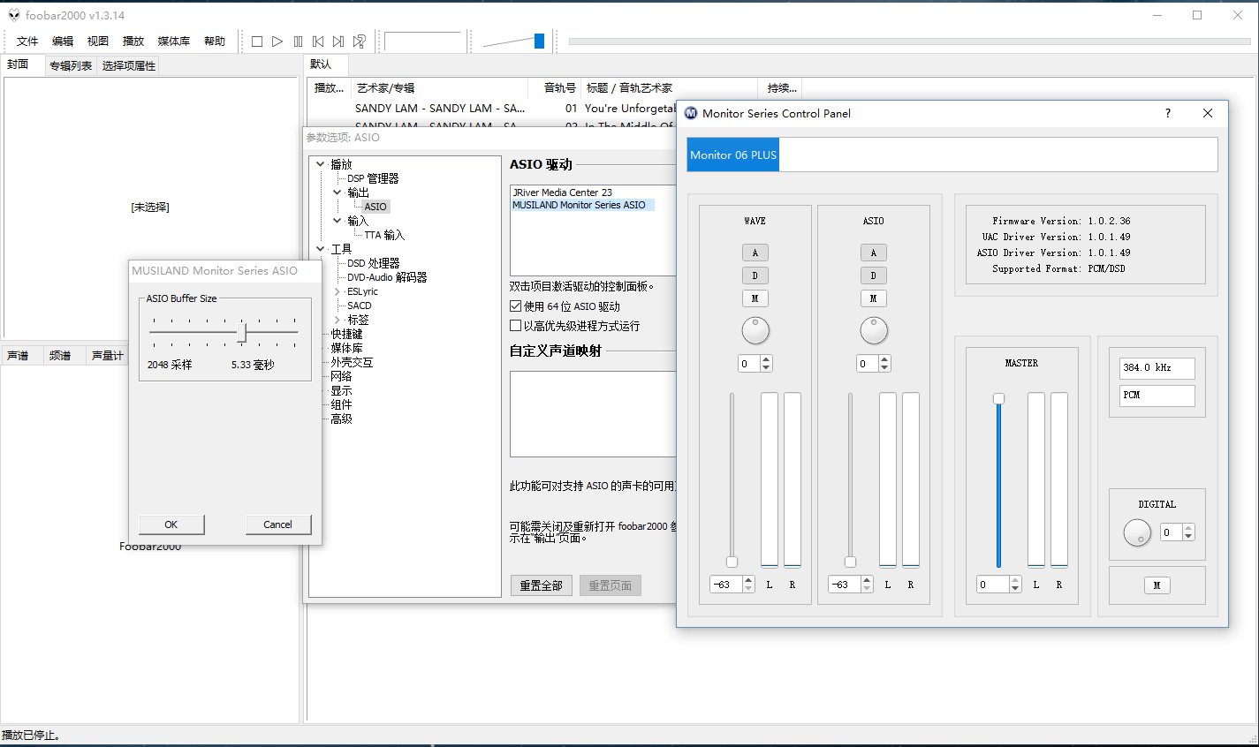1259x747 pixels.
Task: Click the WAVE channel pan knob
Action: tap(755, 330)
